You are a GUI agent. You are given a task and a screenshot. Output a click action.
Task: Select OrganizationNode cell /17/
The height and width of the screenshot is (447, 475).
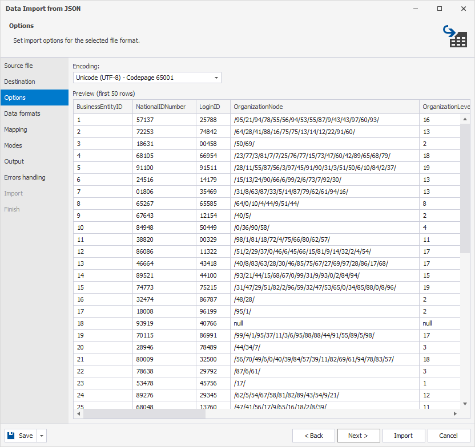click(325, 383)
